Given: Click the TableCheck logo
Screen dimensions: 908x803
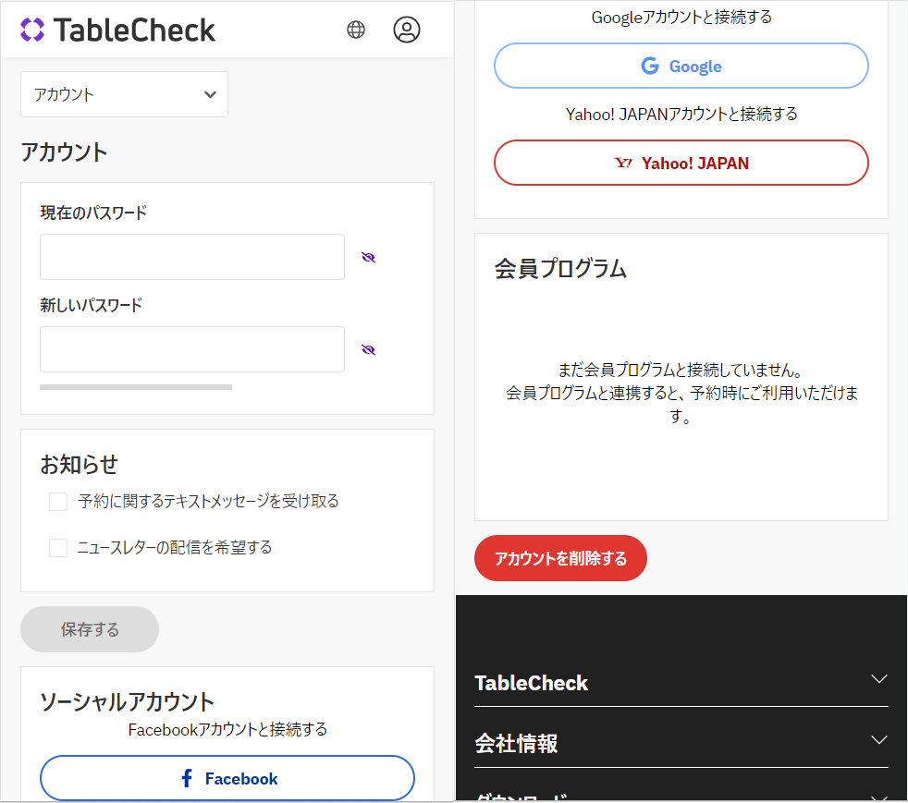Looking at the screenshot, I should (117, 30).
